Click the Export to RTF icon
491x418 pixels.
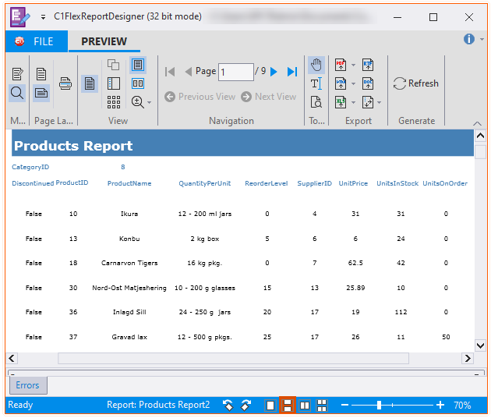[x=368, y=65]
